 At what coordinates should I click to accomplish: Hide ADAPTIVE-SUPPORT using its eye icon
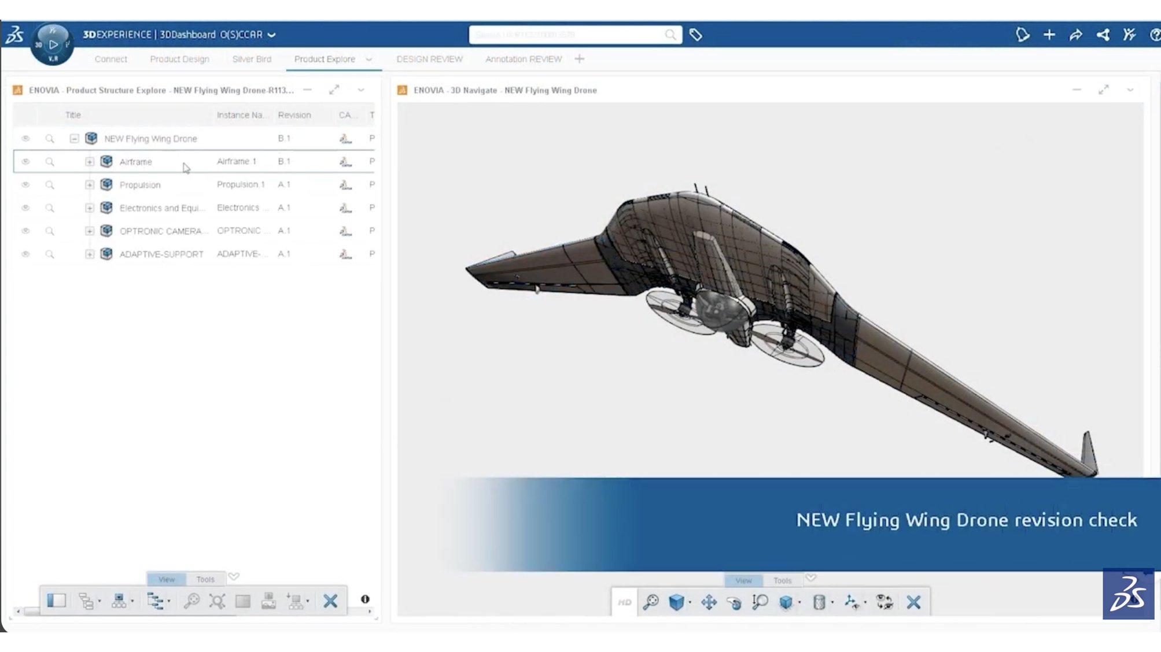point(25,254)
